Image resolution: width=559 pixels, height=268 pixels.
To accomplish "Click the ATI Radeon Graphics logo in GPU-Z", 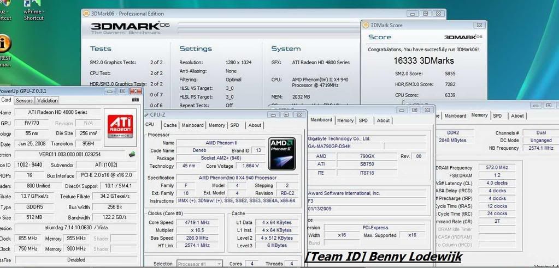I will 120,127.
